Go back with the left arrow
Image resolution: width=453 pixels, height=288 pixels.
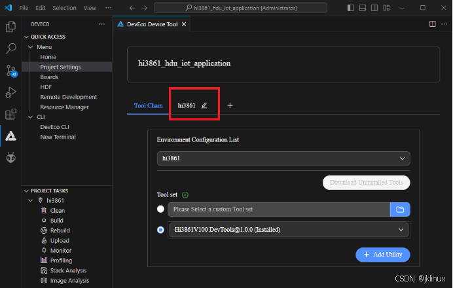pos(132,8)
